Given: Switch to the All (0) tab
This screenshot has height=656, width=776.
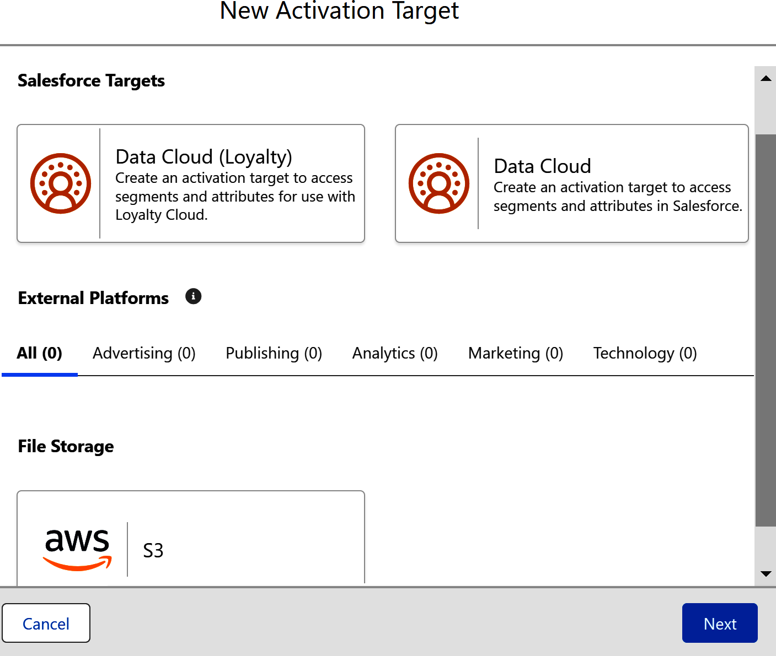Looking at the screenshot, I should [x=40, y=353].
